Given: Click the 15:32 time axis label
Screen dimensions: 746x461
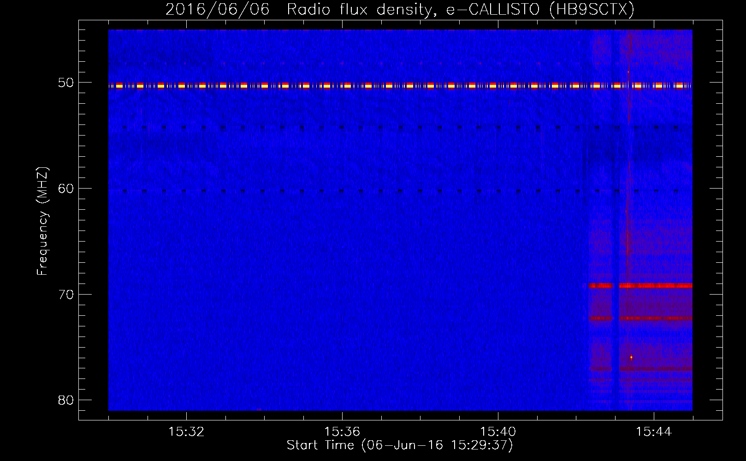Looking at the screenshot, I should click(186, 431).
